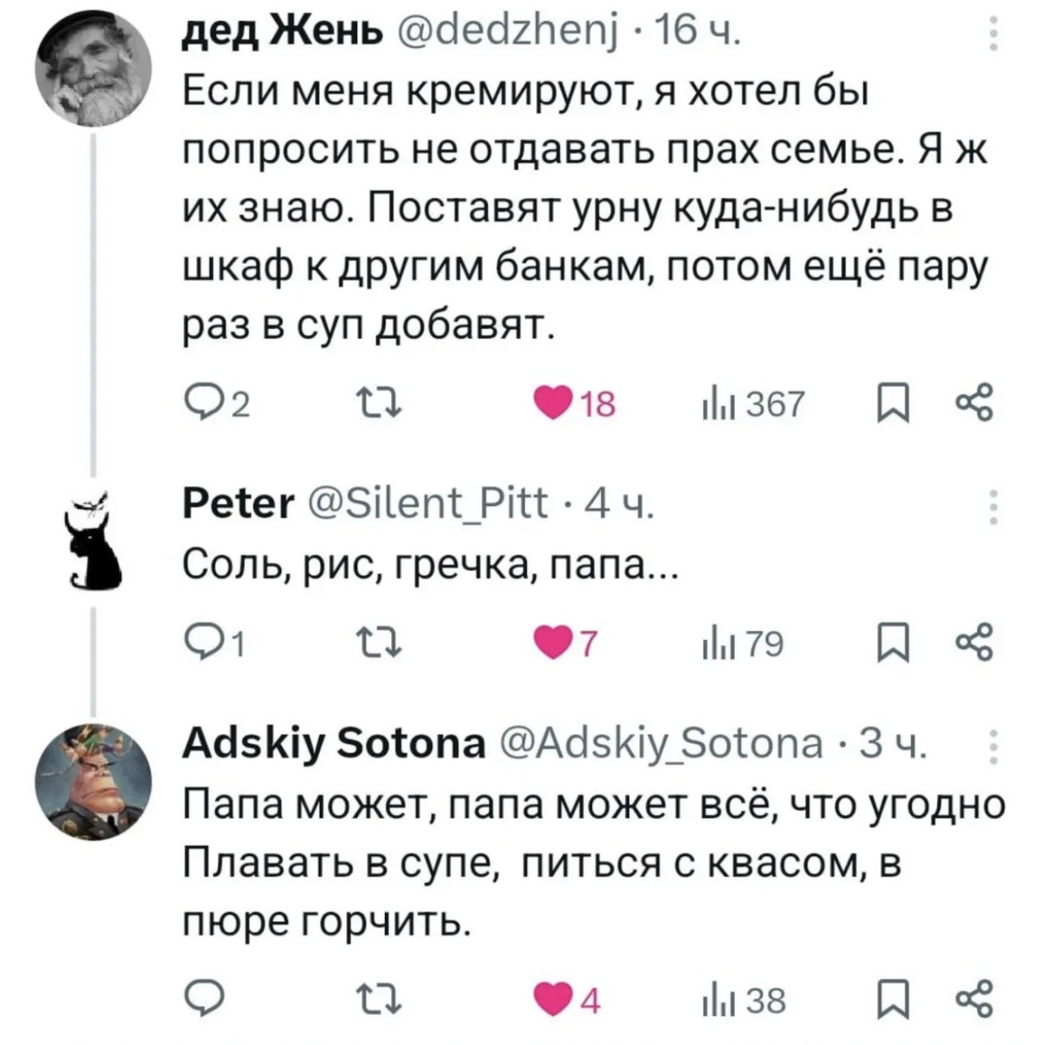The height and width of the screenshot is (1045, 1052).
Task: Open дед Жень's profile avatar
Action: pos(94,71)
